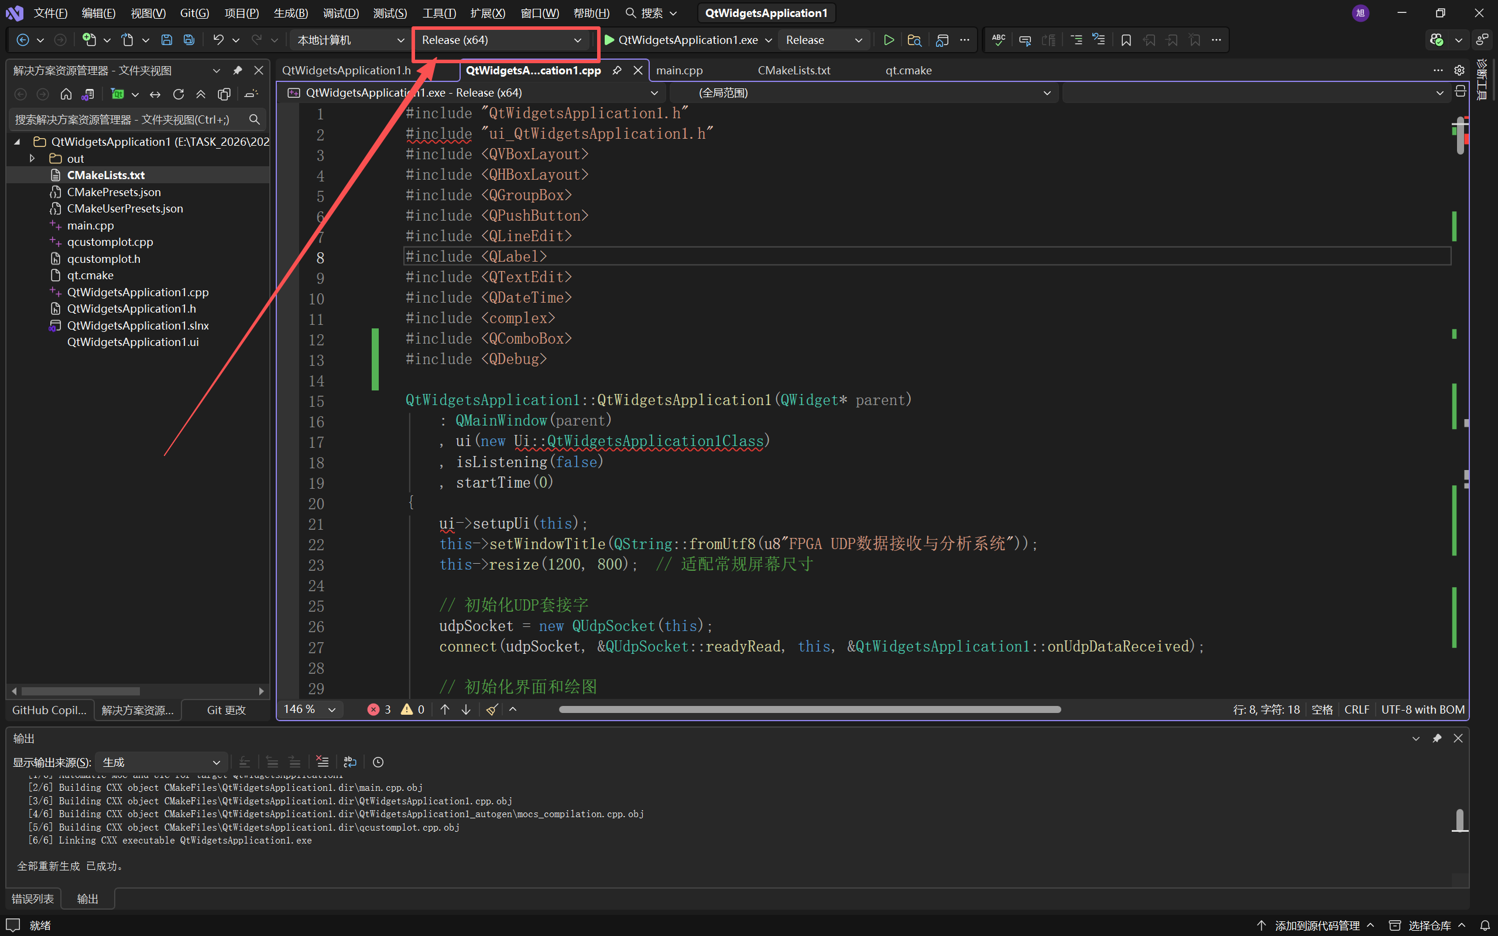Click the 添加到源代码管理 status bar button
The image size is (1498, 936).
(x=1316, y=925)
